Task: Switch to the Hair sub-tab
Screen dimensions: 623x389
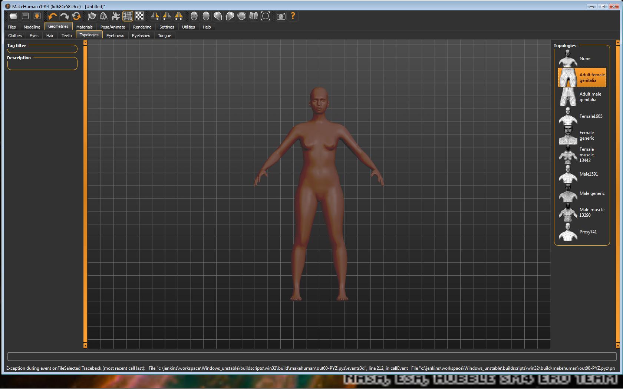Action: pyautogui.click(x=50, y=36)
